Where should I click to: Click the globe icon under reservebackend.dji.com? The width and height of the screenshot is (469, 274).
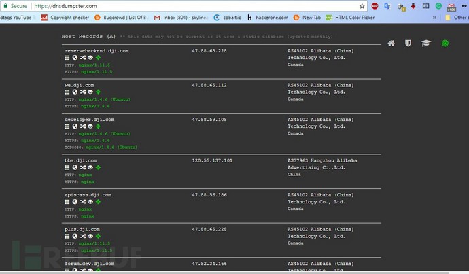(75, 58)
